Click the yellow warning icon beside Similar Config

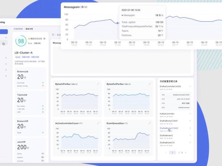(43, 86)
